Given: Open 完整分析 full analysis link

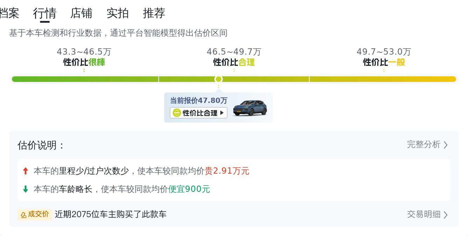Looking at the screenshot, I should [424, 145].
